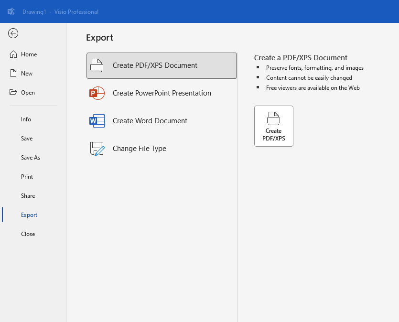Click 'Free viewers are available on the Web'
The height and width of the screenshot is (322, 399).
tap(313, 88)
